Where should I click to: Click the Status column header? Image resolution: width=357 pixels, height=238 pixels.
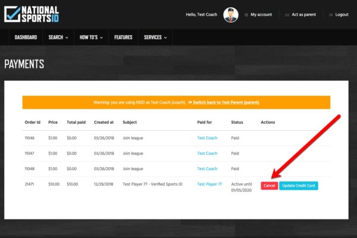(237, 123)
